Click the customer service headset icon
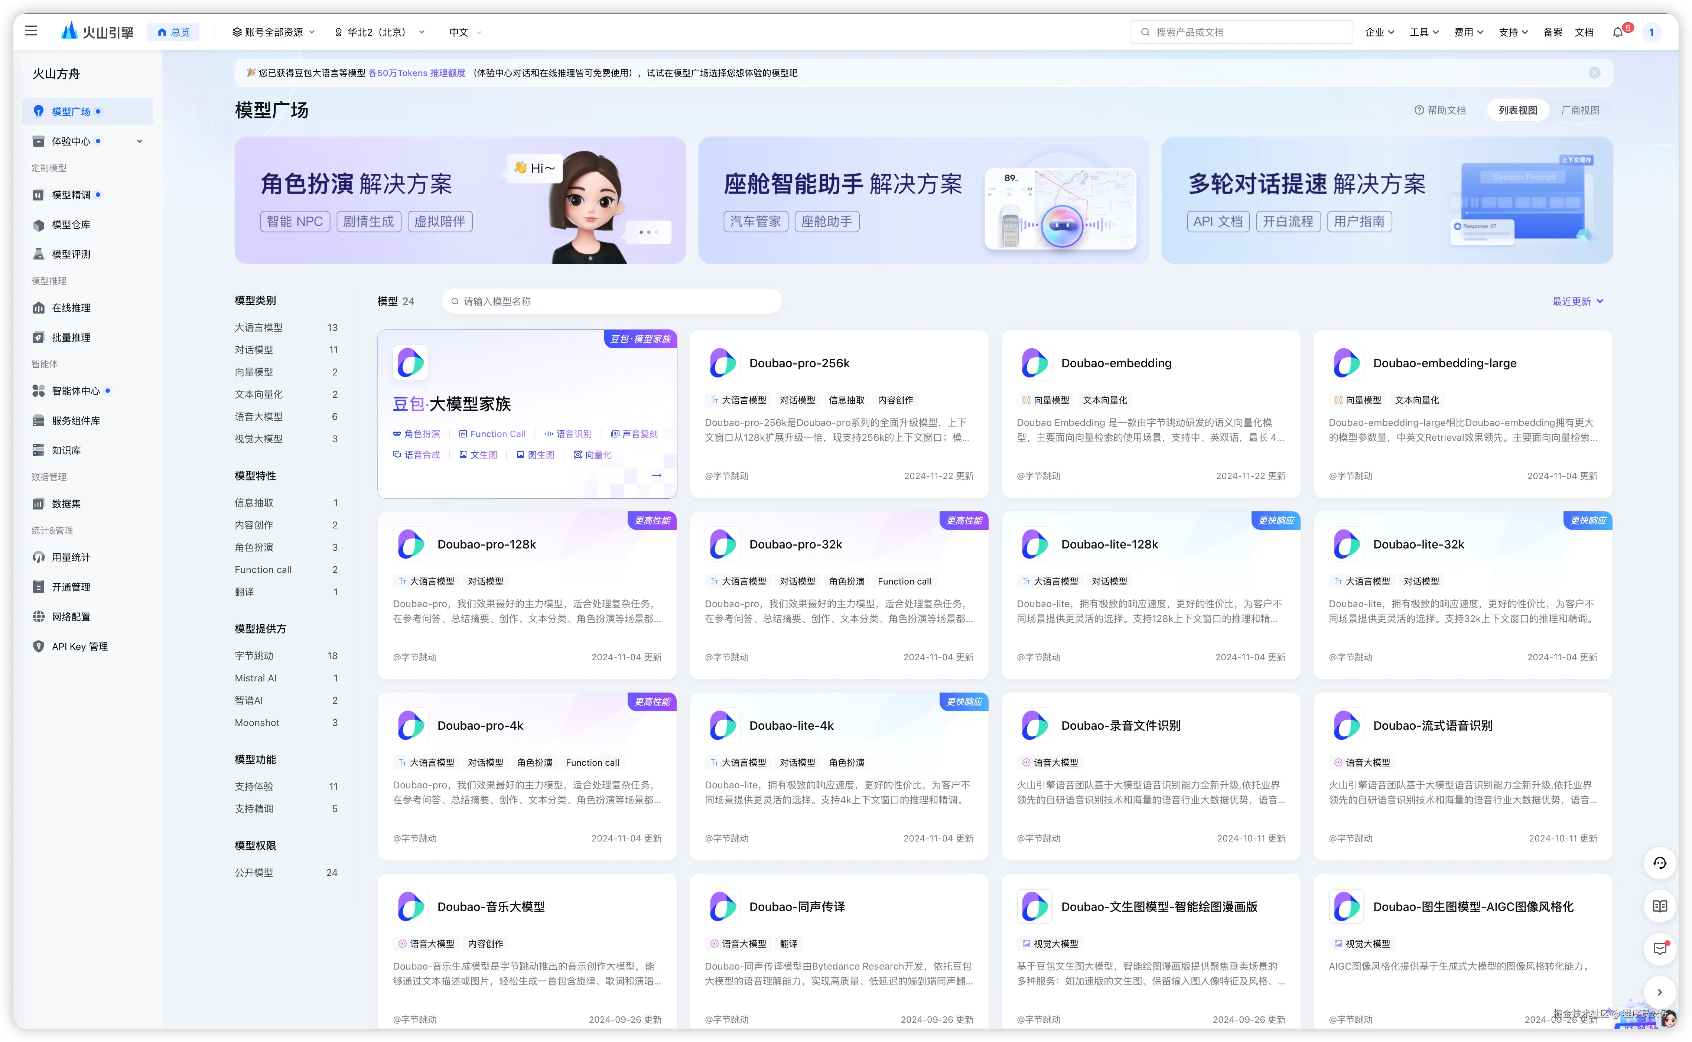 click(1660, 863)
